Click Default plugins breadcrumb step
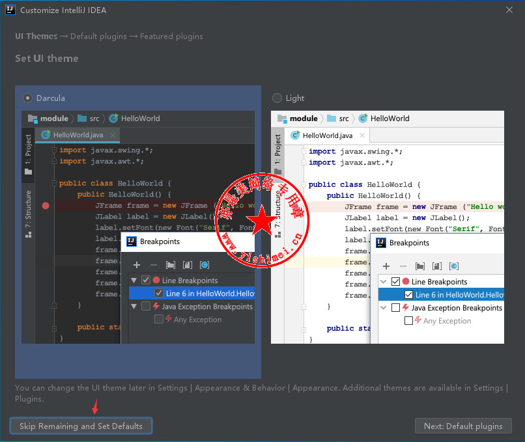The image size is (525, 442). (98, 36)
